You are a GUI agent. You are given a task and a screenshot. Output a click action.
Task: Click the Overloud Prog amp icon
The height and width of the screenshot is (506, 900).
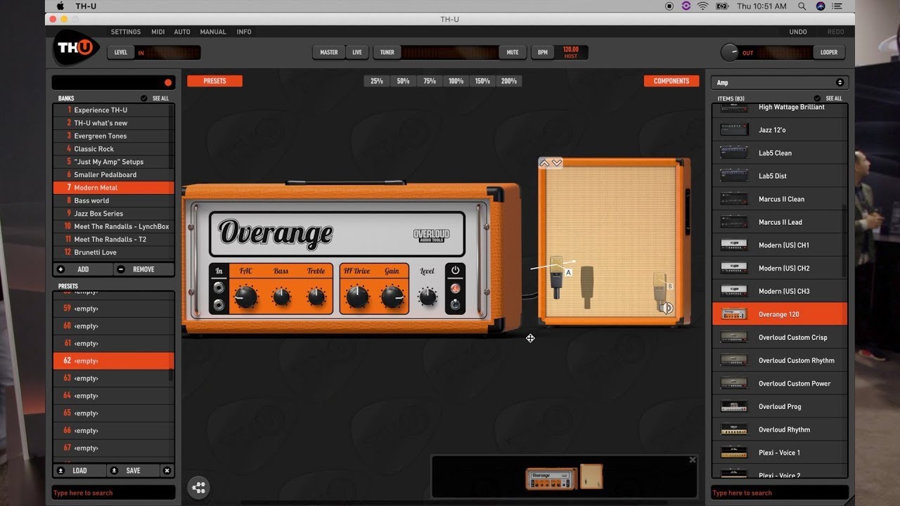point(734,406)
